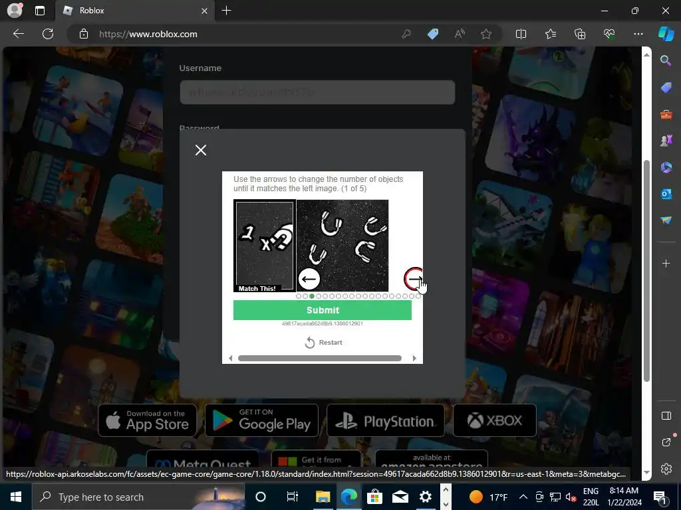Show hidden system tray icons

(x=523, y=497)
